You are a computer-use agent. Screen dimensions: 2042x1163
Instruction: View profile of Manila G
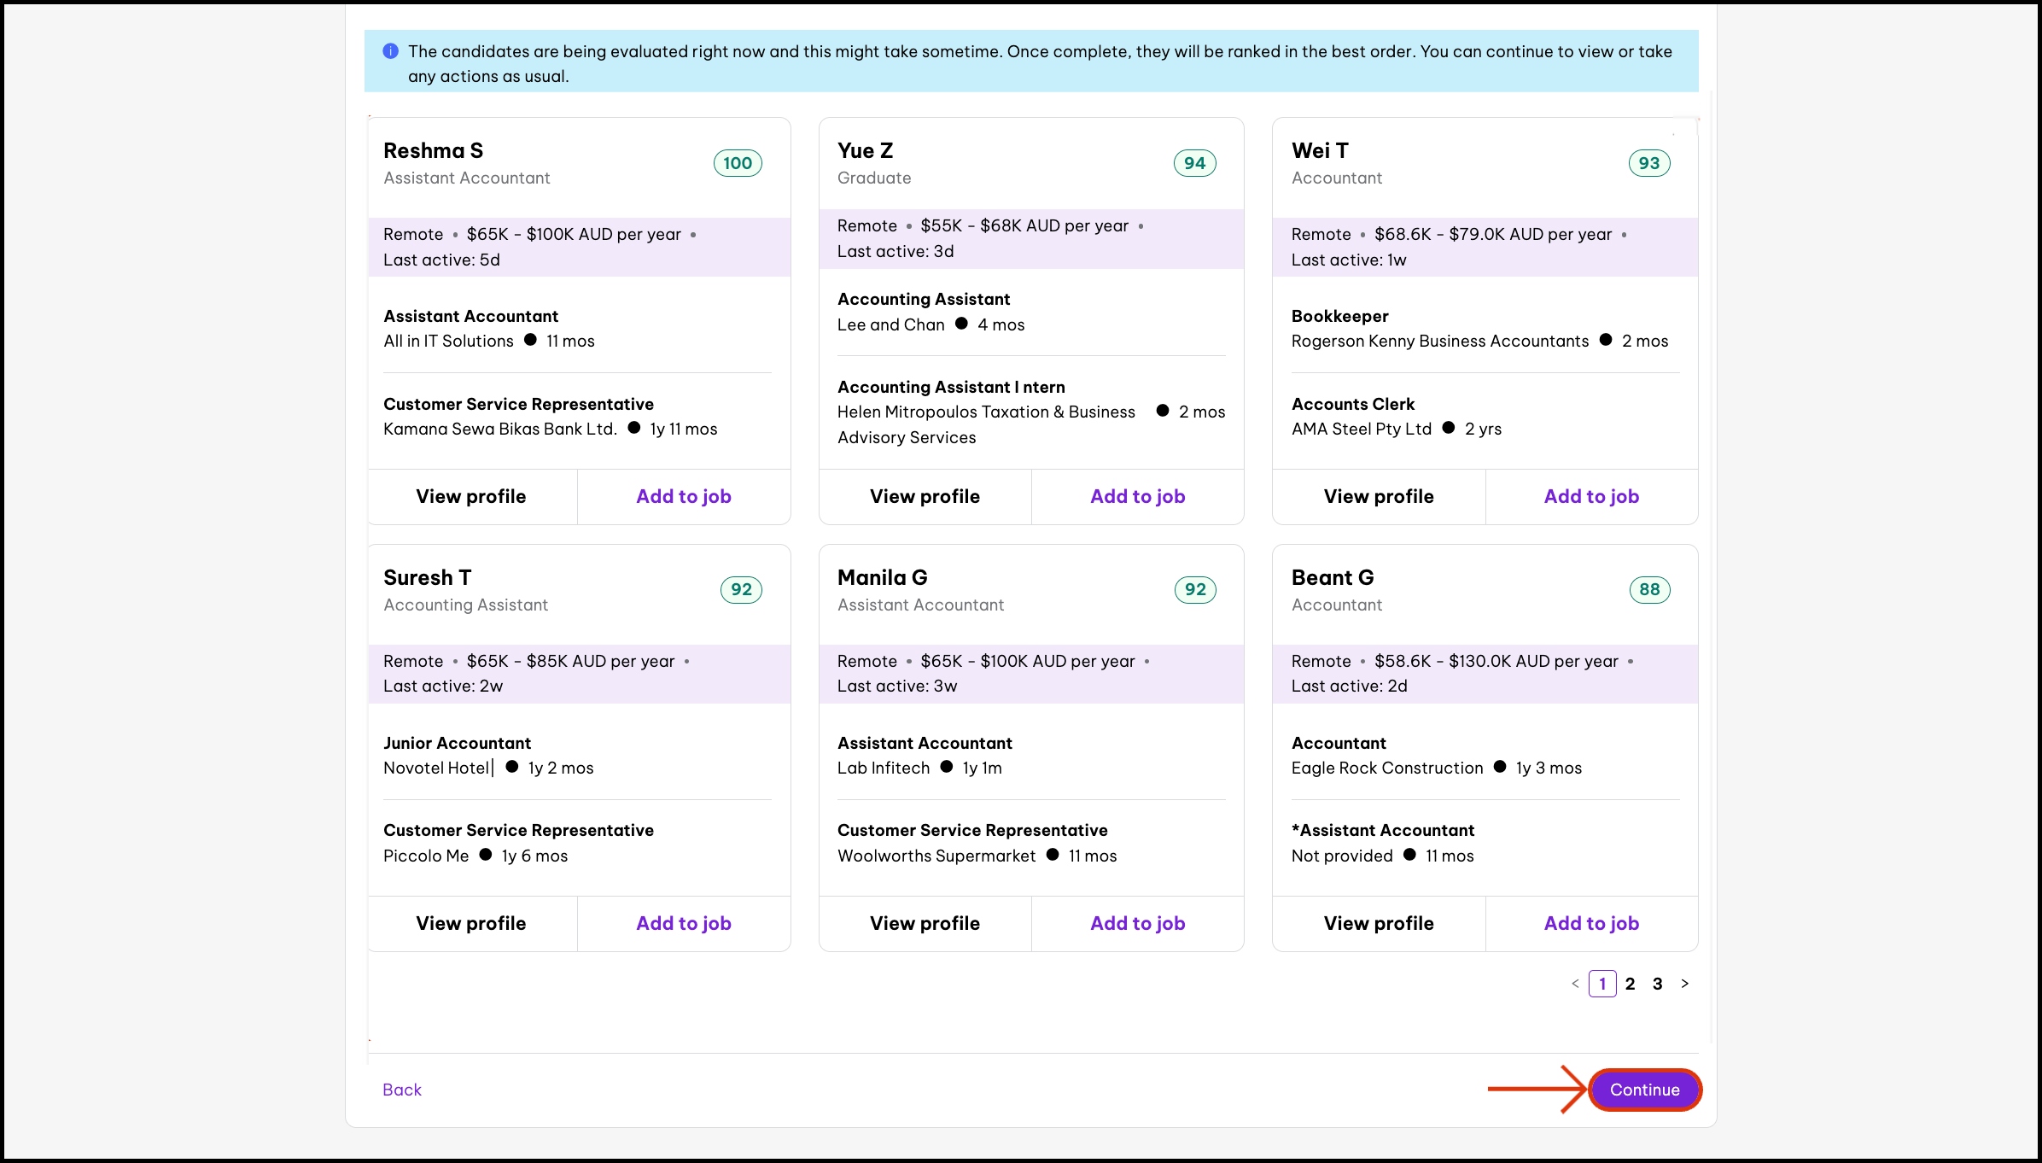[925, 923]
